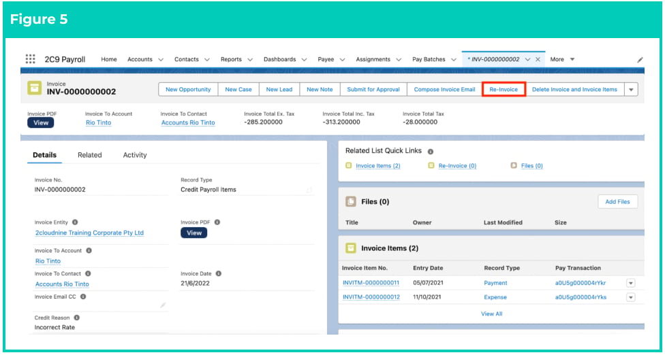Click the info icon beside the Details-section Invoice To Contact label
This screenshot has height=355, width=665.
tap(88, 274)
